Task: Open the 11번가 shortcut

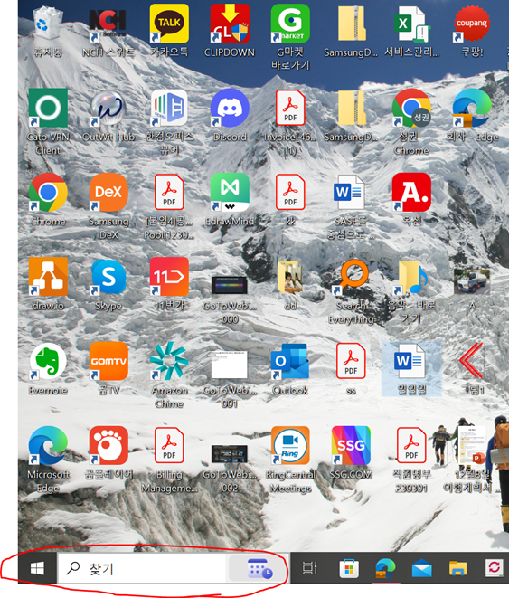Action: pyautogui.click(x=169, y=277)
